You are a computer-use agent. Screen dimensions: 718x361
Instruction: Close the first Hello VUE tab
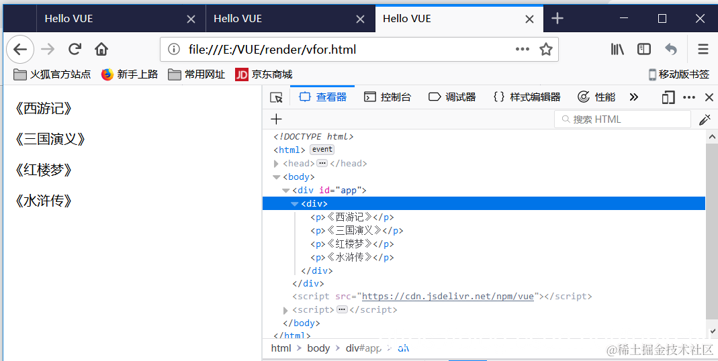click(x=191, y=19)
